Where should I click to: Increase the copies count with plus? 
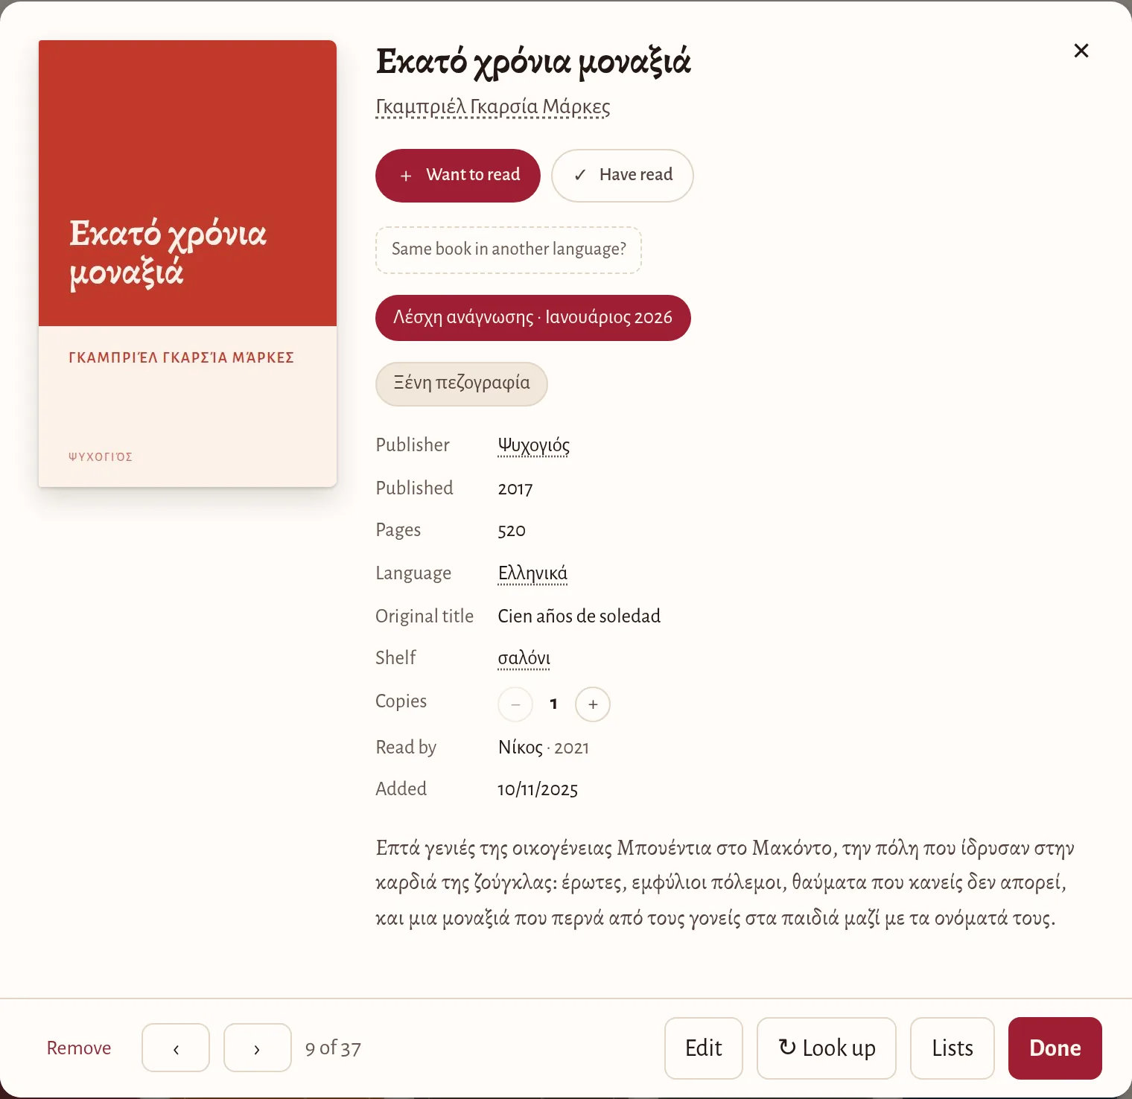click(593, 704)
